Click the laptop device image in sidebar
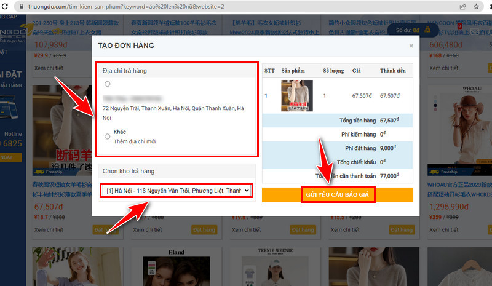 coord(9,108)
